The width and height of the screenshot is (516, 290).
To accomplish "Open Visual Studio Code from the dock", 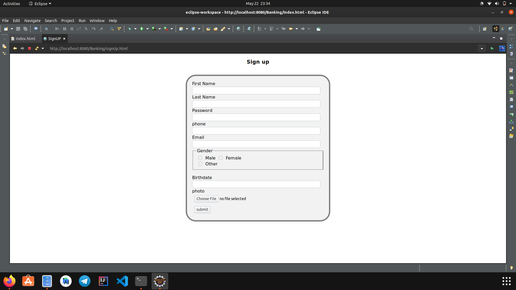I will pyautogui.click(x=122, y=281).
